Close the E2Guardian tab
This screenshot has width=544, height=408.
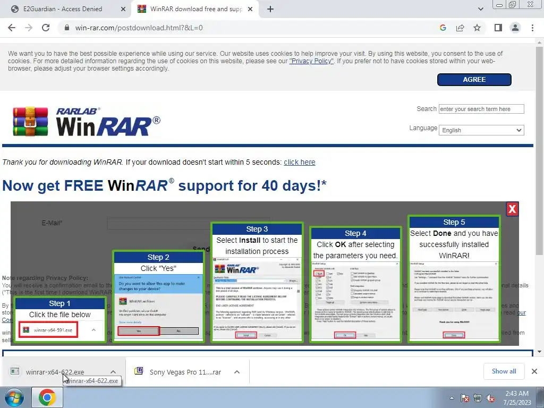point(123,9)
